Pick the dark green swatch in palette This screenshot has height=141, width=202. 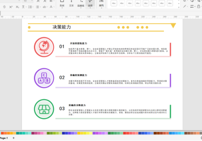pos(110,133)
